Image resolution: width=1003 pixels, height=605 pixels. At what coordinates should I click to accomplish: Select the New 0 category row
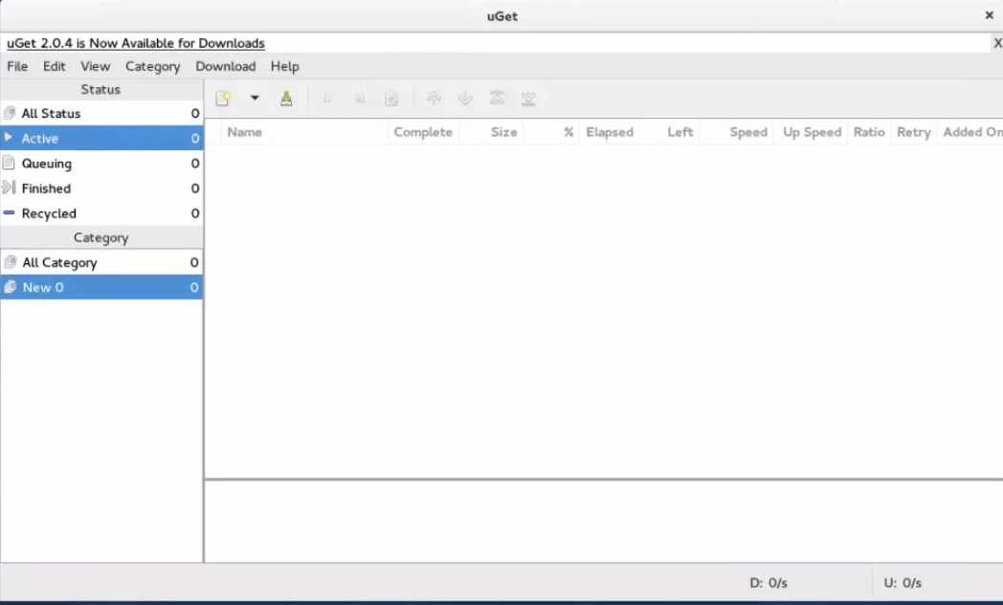tap(101, 287)
